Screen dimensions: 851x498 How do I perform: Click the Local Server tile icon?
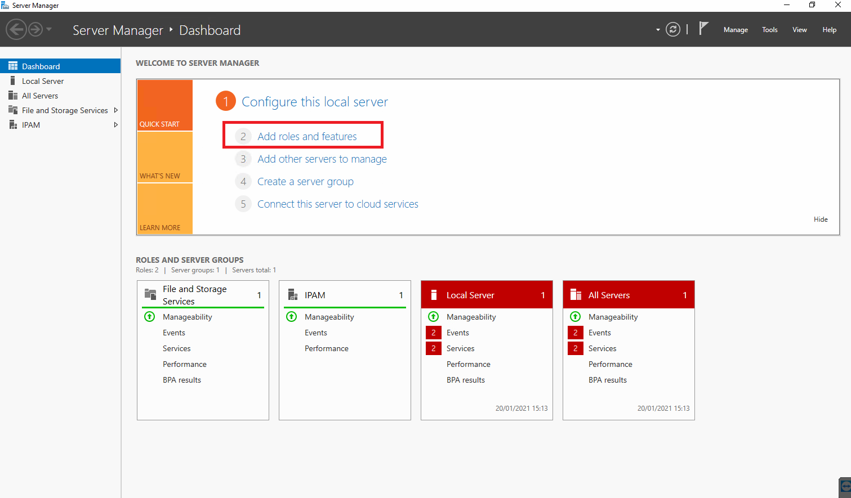click(x=434, y=295)
